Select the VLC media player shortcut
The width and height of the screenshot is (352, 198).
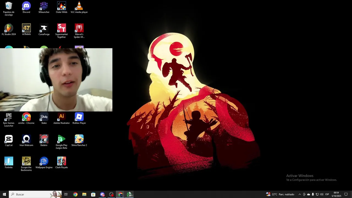79,7
